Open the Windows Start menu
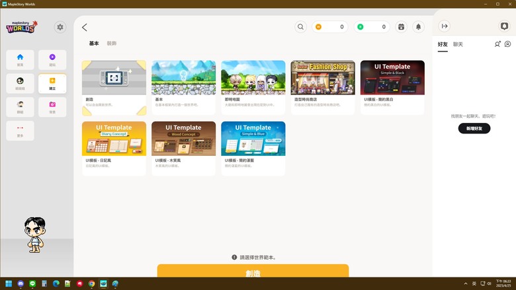The width and height of the screenshot is (516, 290). (x=9, y=284)
